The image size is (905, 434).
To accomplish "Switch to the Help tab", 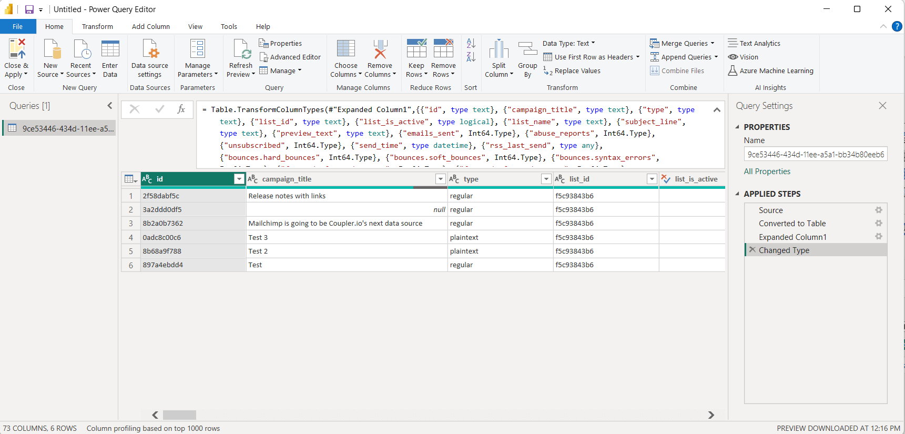I will point(263,26).
